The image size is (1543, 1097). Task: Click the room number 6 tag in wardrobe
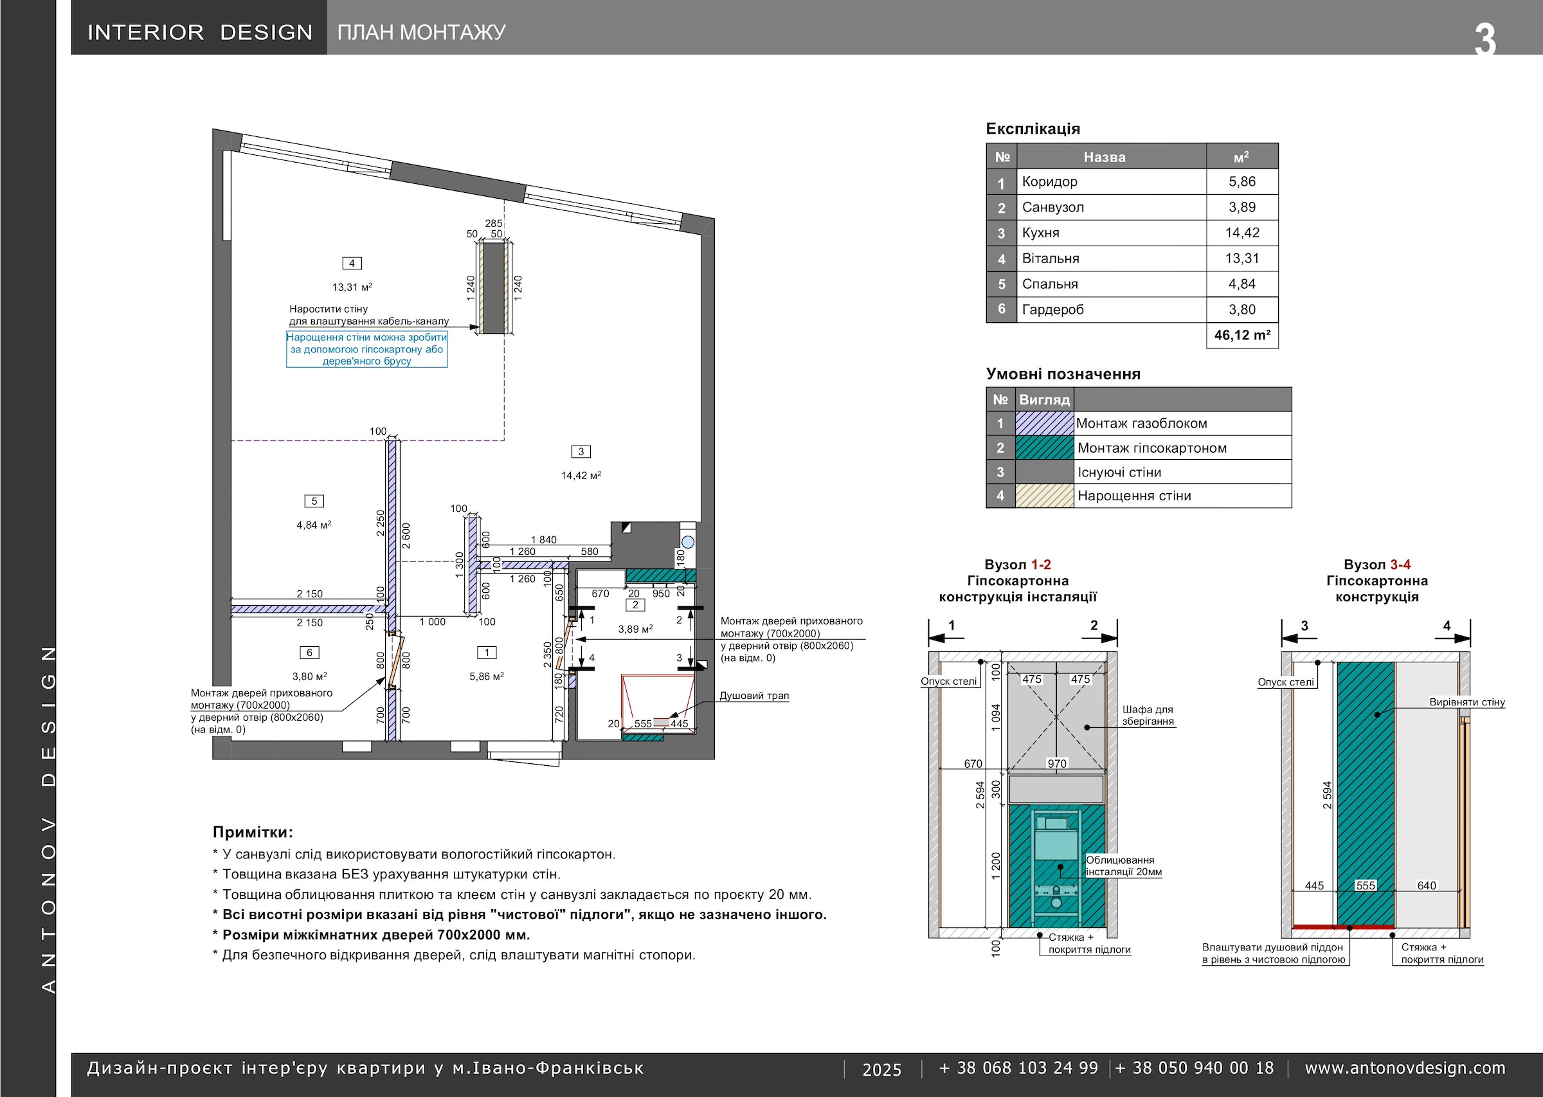(x=309, y=653)
